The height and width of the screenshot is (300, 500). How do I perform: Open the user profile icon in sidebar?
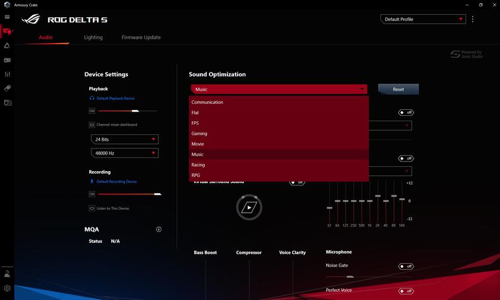7,274
